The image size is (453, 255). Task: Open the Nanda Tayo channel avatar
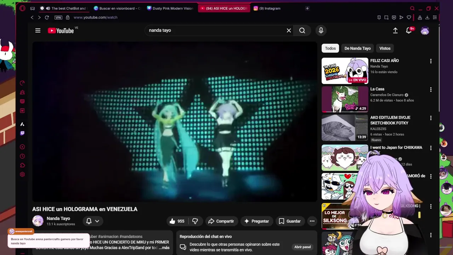(38, 221)
